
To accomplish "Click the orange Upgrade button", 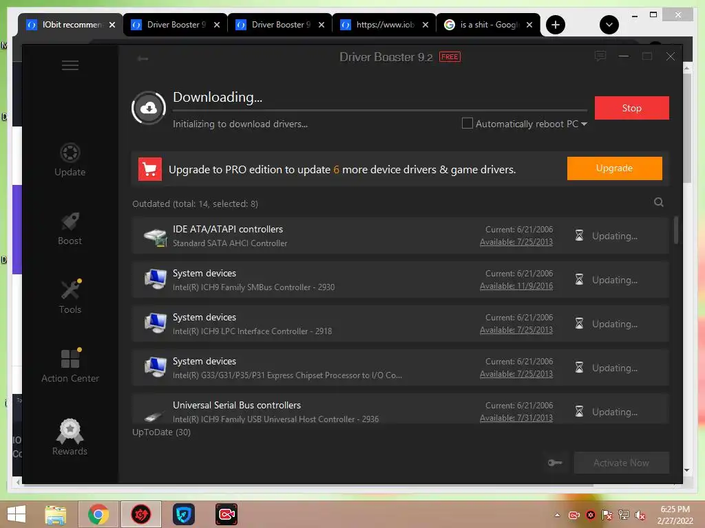I will (x=614, y=168).
